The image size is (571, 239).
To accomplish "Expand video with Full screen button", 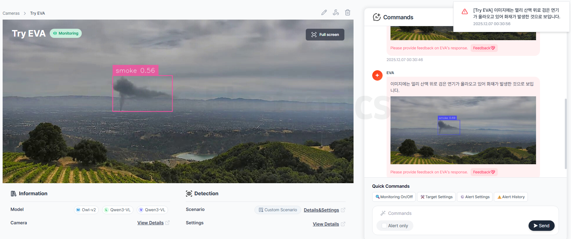I will pos(325,35).
